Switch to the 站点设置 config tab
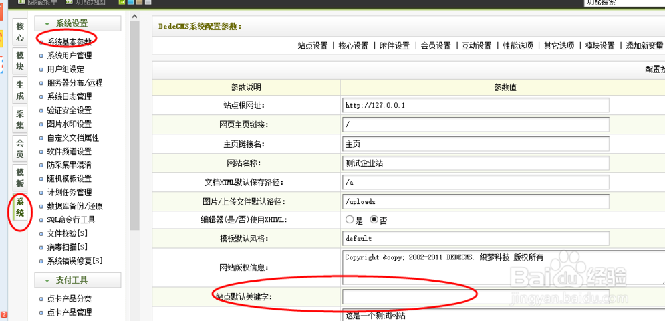The height and width of the screenshot is (321, 665). pos(313,46)
